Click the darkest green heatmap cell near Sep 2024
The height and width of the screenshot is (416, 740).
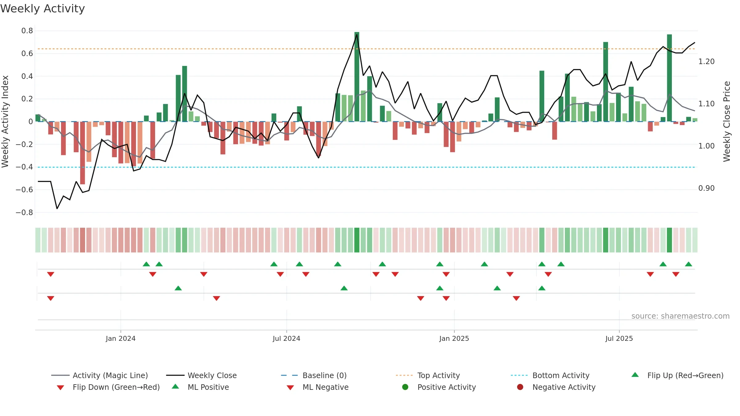[357, 240]
